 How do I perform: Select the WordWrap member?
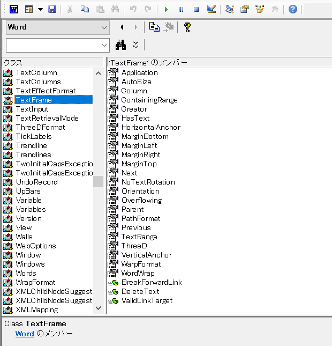click(138, 273)
